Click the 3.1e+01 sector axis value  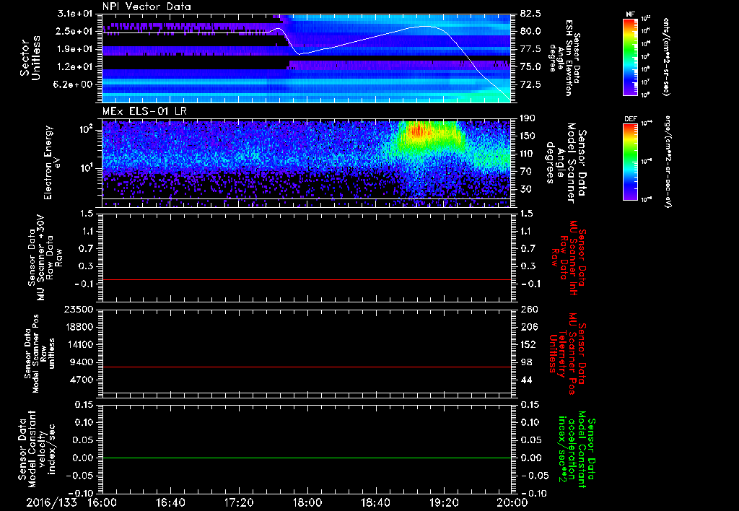[75, 14]
